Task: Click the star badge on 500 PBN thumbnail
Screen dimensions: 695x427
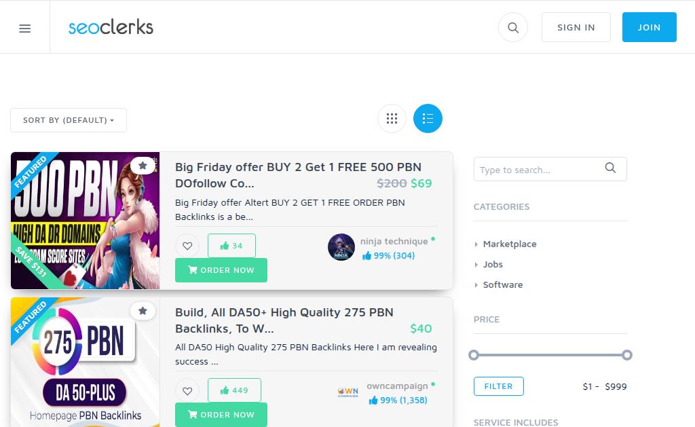Action: [x=143, y=166]
